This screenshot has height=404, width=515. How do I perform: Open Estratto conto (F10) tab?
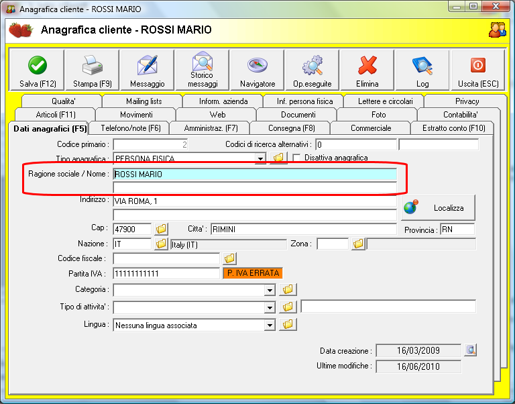click(453, 128)
